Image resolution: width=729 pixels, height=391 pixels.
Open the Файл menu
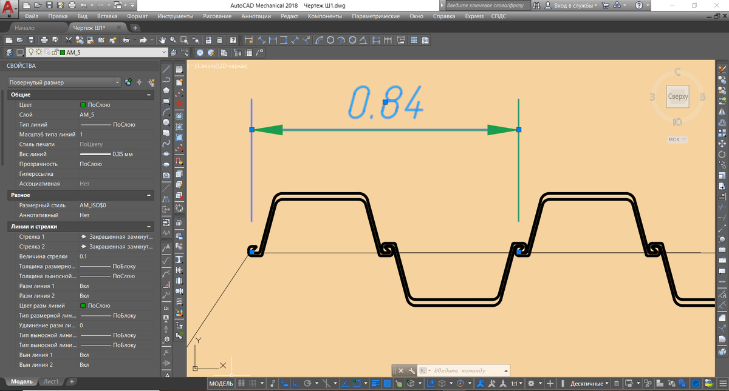coord(32,16)
